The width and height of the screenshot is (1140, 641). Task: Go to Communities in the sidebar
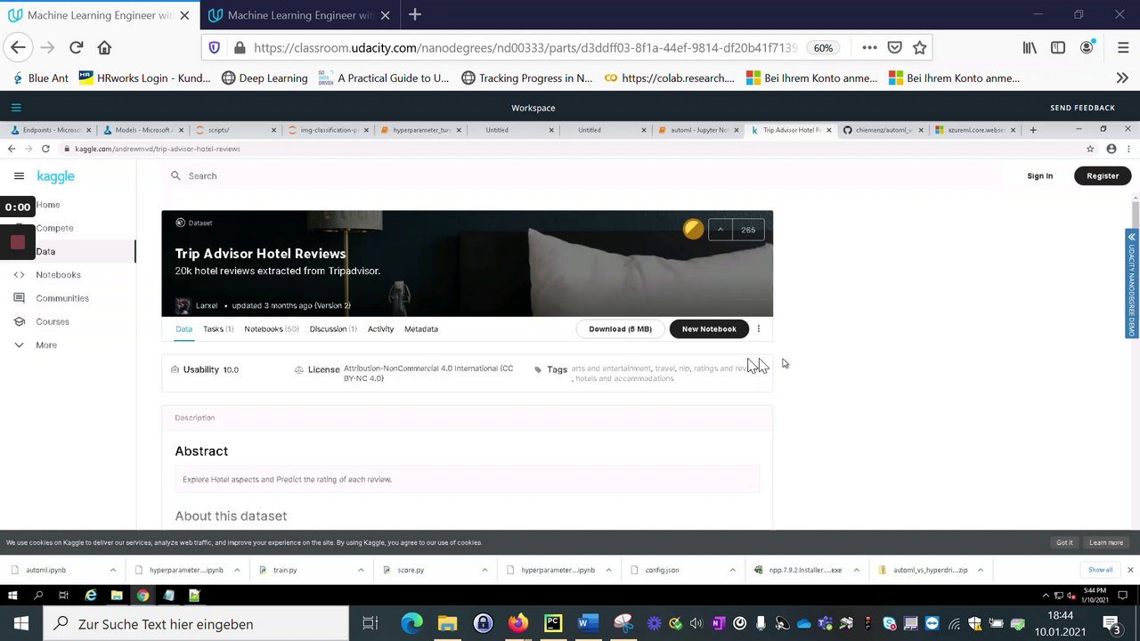point(62,298)
